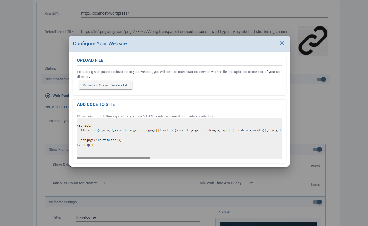Click the Welcome Settings section header label
The width and height of the screenshot is (368, 226).
[63, 202]
